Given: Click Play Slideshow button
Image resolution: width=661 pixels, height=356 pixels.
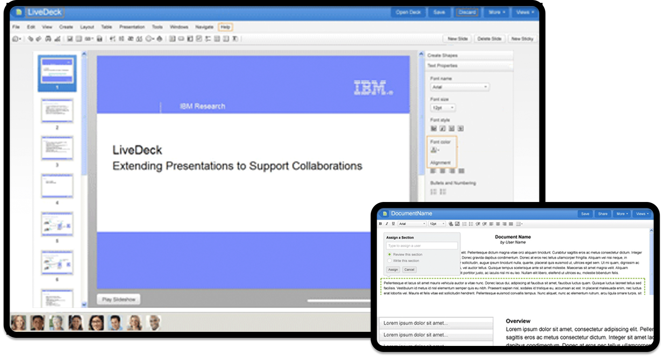Looking at the screenshot, I should (x=119, y=300).
